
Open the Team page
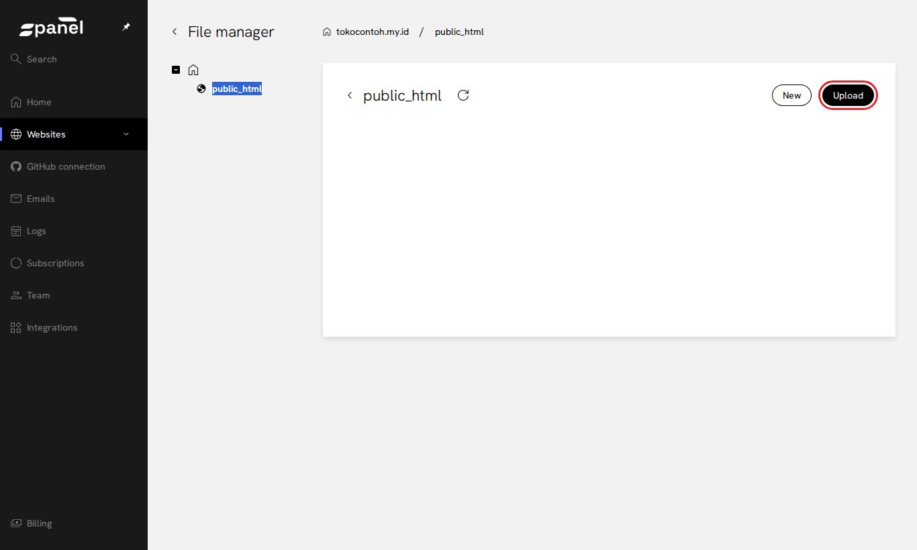point(38,295)
